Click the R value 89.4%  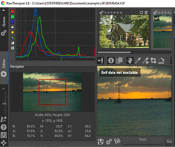click(x=31, y=126)
